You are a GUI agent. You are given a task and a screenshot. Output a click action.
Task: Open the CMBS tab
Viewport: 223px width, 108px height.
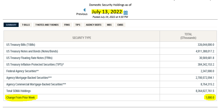click(120, 25)
